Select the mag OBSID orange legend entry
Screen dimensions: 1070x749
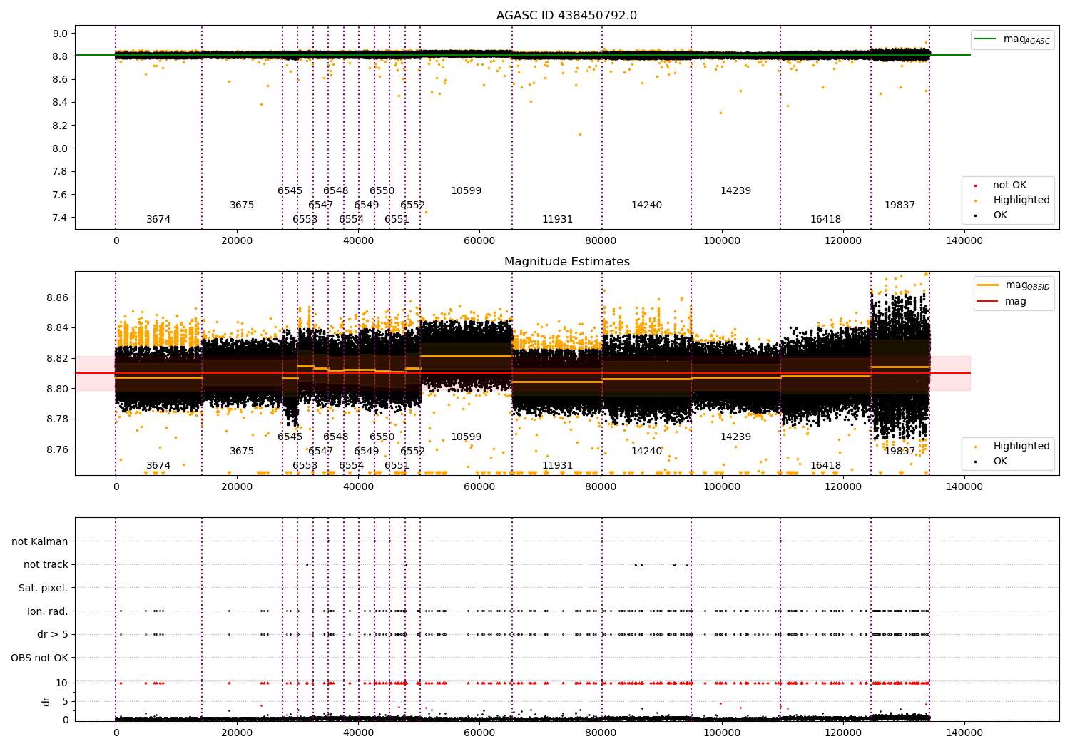1014,285
